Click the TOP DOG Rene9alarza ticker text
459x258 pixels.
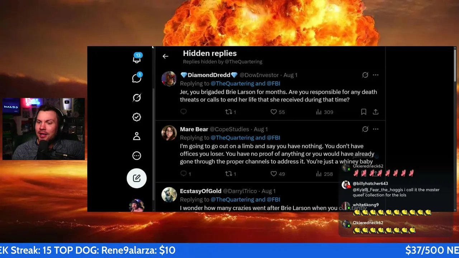(x=115, y=250)
